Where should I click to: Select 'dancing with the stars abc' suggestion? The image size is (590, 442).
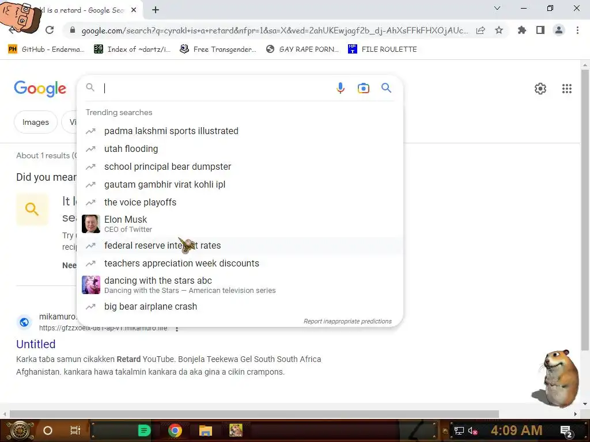pos(240,285)
